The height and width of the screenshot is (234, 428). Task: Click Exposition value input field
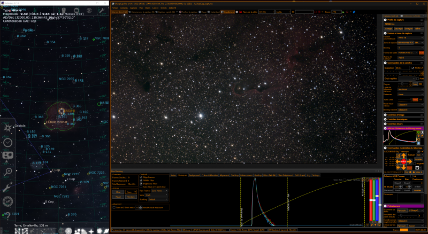tap(403, 68)
